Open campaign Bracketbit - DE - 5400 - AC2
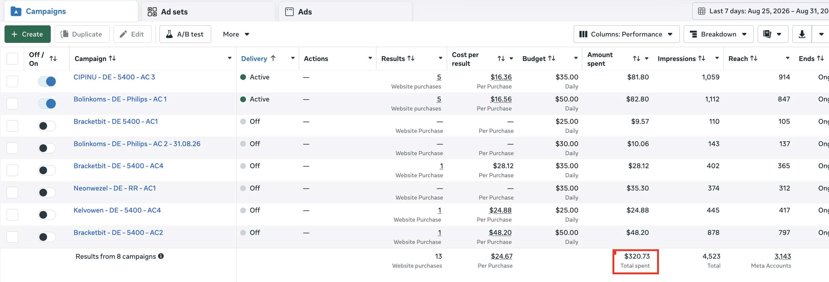This screenshot has height=282, width=829. pos(118,232)
